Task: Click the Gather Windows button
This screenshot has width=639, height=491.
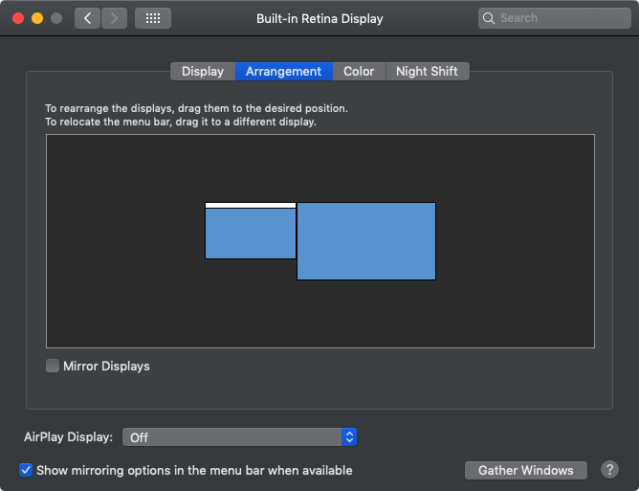Action: (x=526, y=471)
